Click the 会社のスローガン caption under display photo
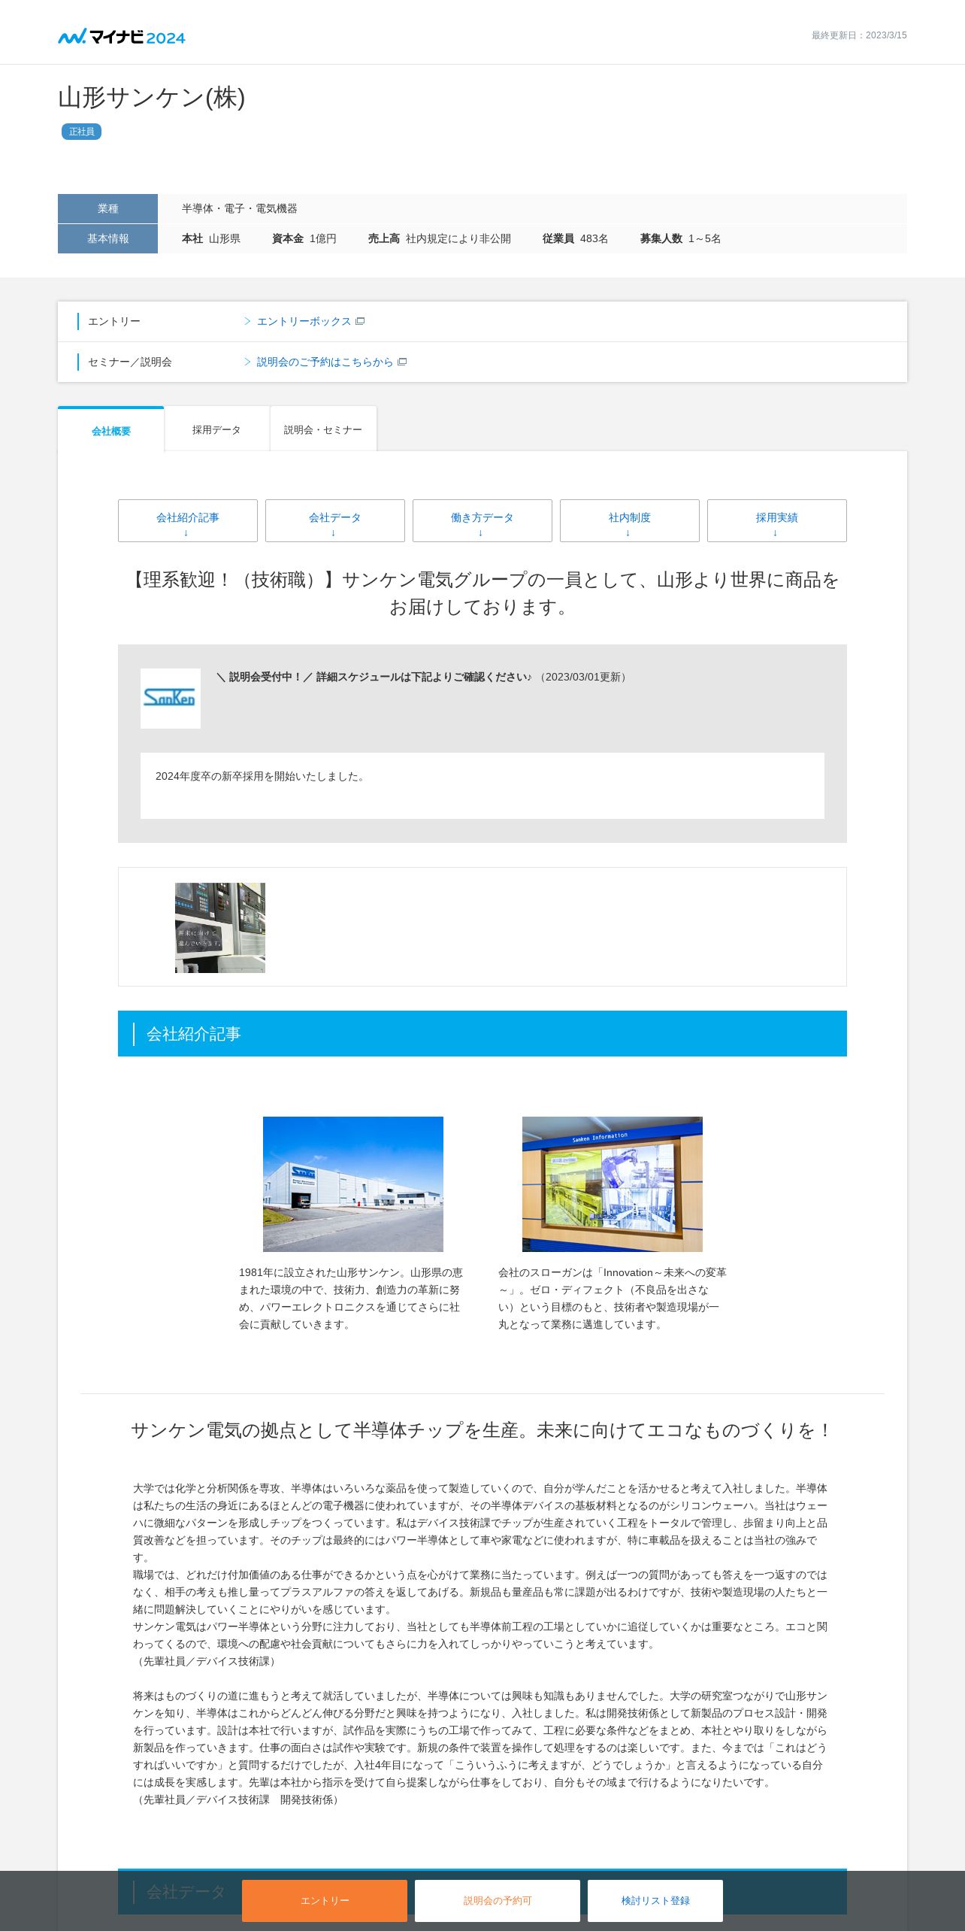The width and height of the screenshot is (965, 1931). coord(613,1299)
